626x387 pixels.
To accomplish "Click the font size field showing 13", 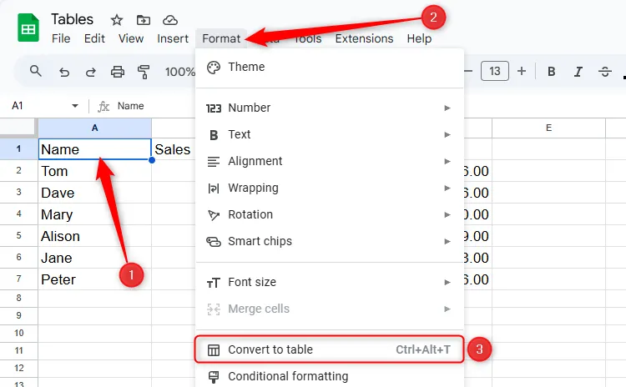I will pos(495,72).
